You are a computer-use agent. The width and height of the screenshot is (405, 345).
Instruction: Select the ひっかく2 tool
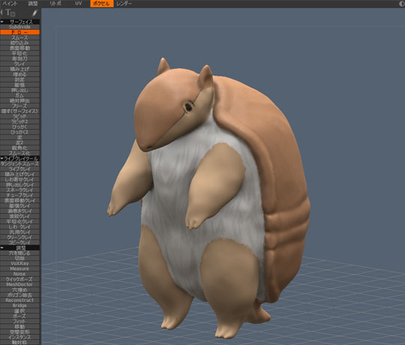[x=20, y=132]
